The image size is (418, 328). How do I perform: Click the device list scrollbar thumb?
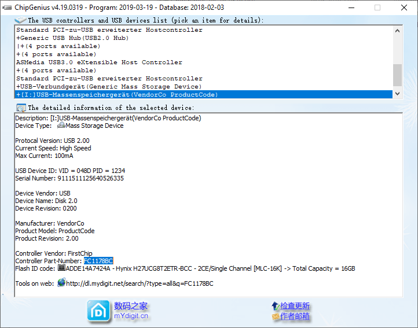398,75
